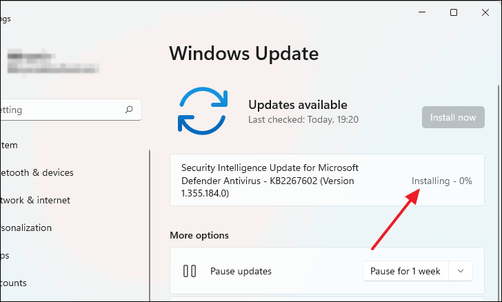The height and width of the screenshot is (302, 502).
Task: Go to Personalization settings section
Action: point(26,228)
